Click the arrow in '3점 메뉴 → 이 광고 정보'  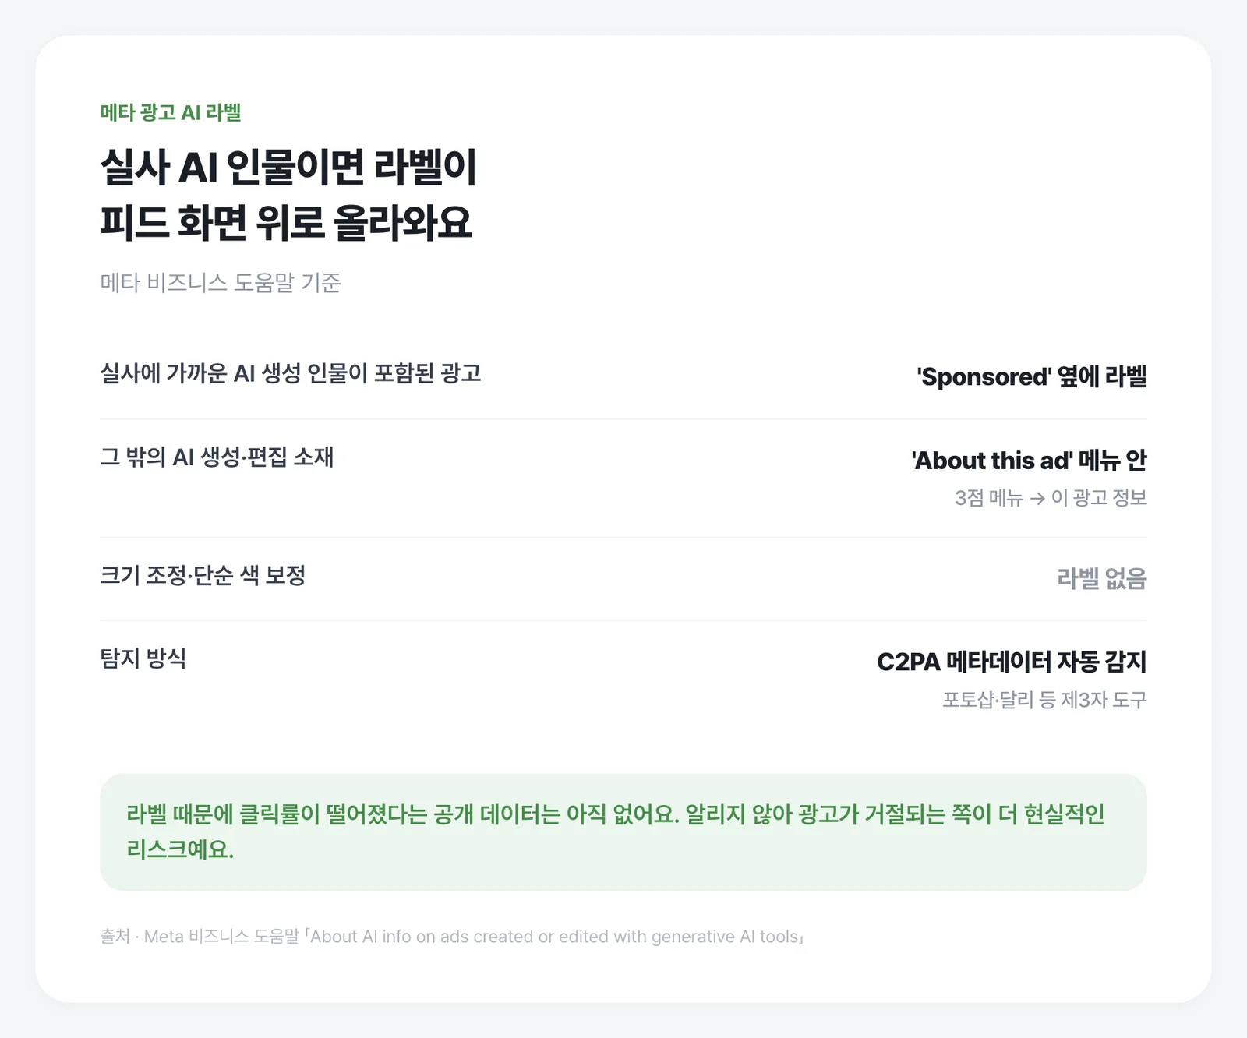(1037, 499)
